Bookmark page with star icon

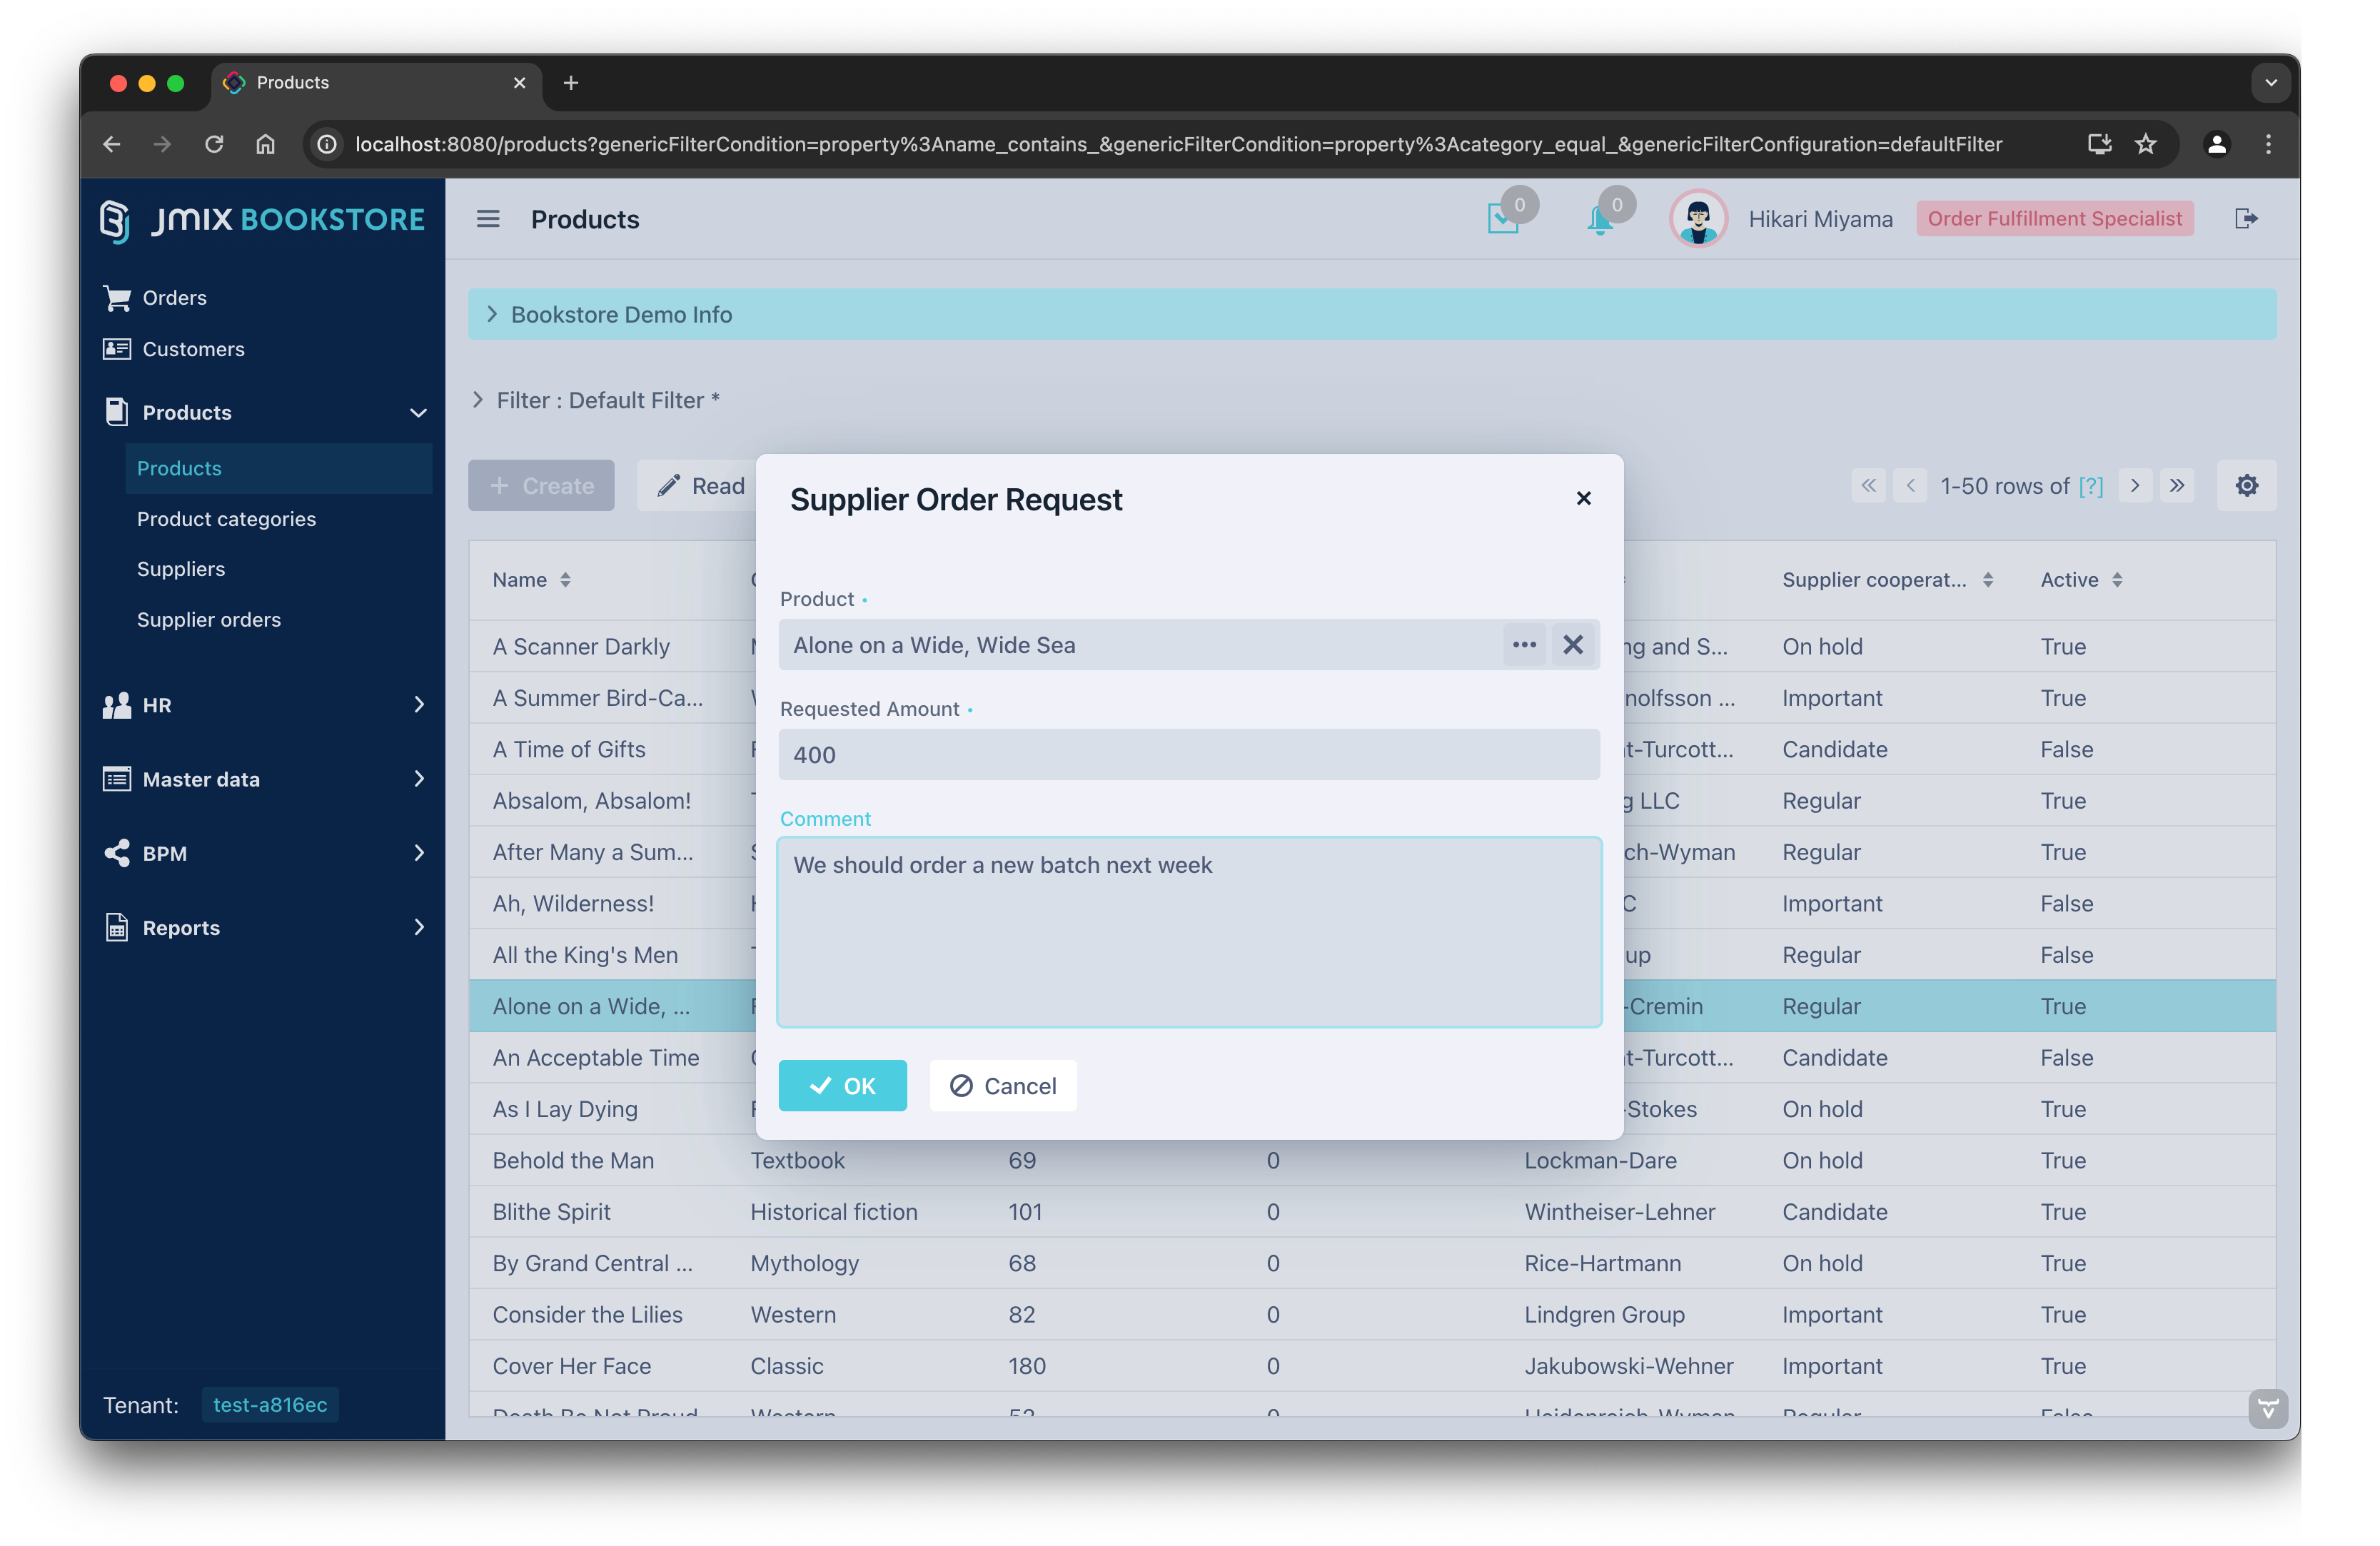2145,144
